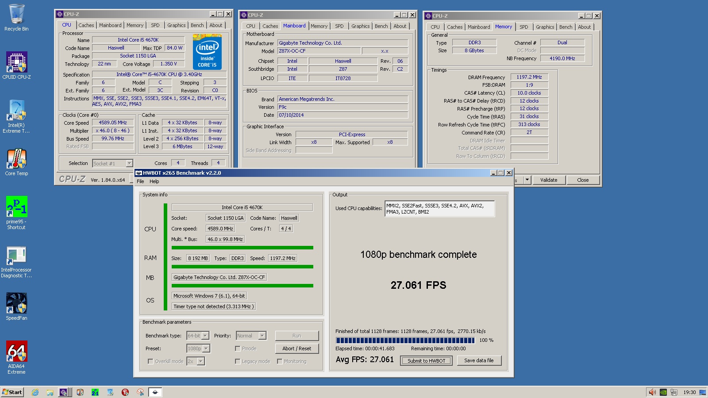Click the green CPU status bar

point(242,248)
